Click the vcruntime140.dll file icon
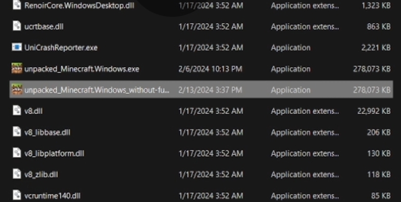The width and height of the screenshot is (401, 202). tap(17, 195)
